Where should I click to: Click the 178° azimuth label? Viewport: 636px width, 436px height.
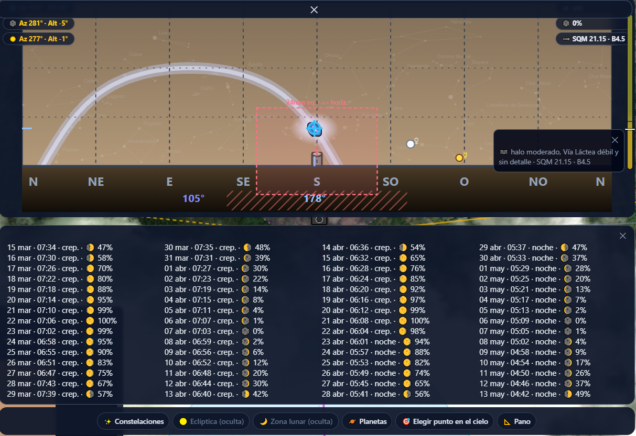pos(315,198)
